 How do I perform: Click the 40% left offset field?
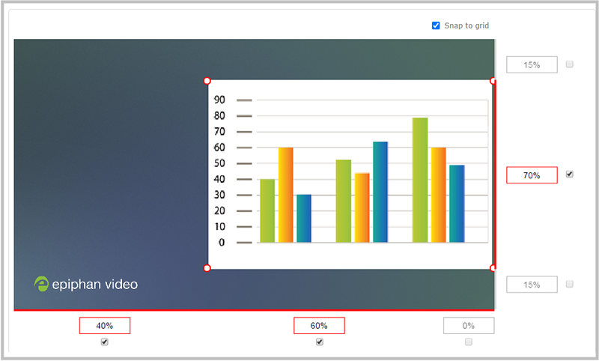[x=105, y=326]
